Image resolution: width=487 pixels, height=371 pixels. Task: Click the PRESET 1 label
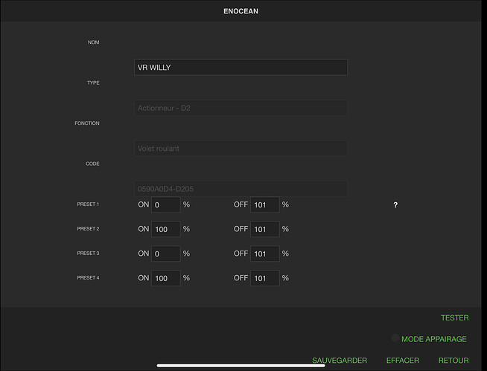[x=88, y=204]
